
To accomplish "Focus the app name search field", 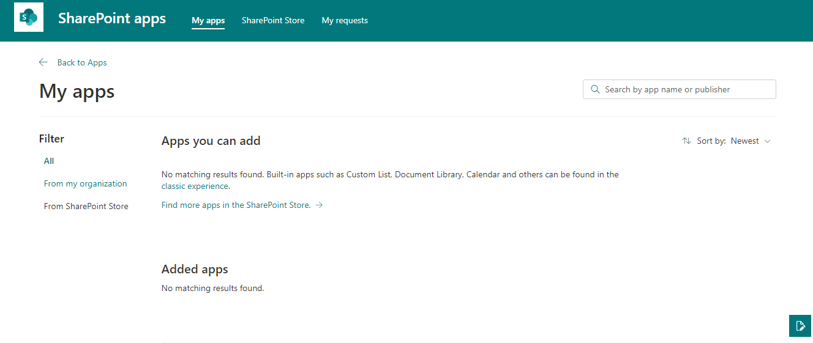I will 680,89.
